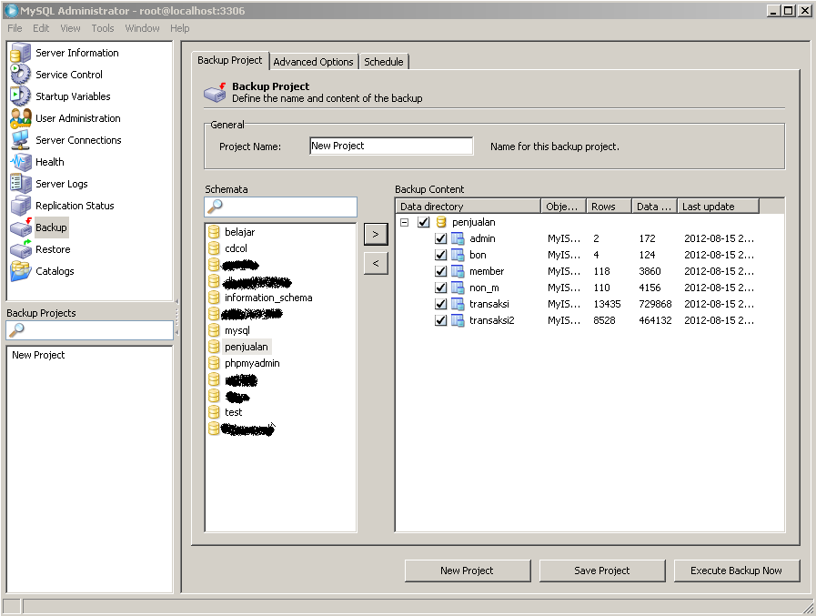816x616 pixels.
Task: Click the admin table icon in Backup Content
Action: [x=458, y=238]
